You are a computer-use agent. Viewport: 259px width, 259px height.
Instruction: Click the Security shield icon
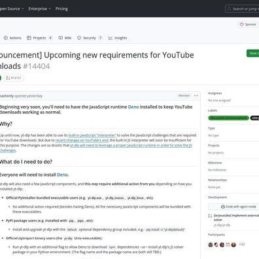click(79, 38)
